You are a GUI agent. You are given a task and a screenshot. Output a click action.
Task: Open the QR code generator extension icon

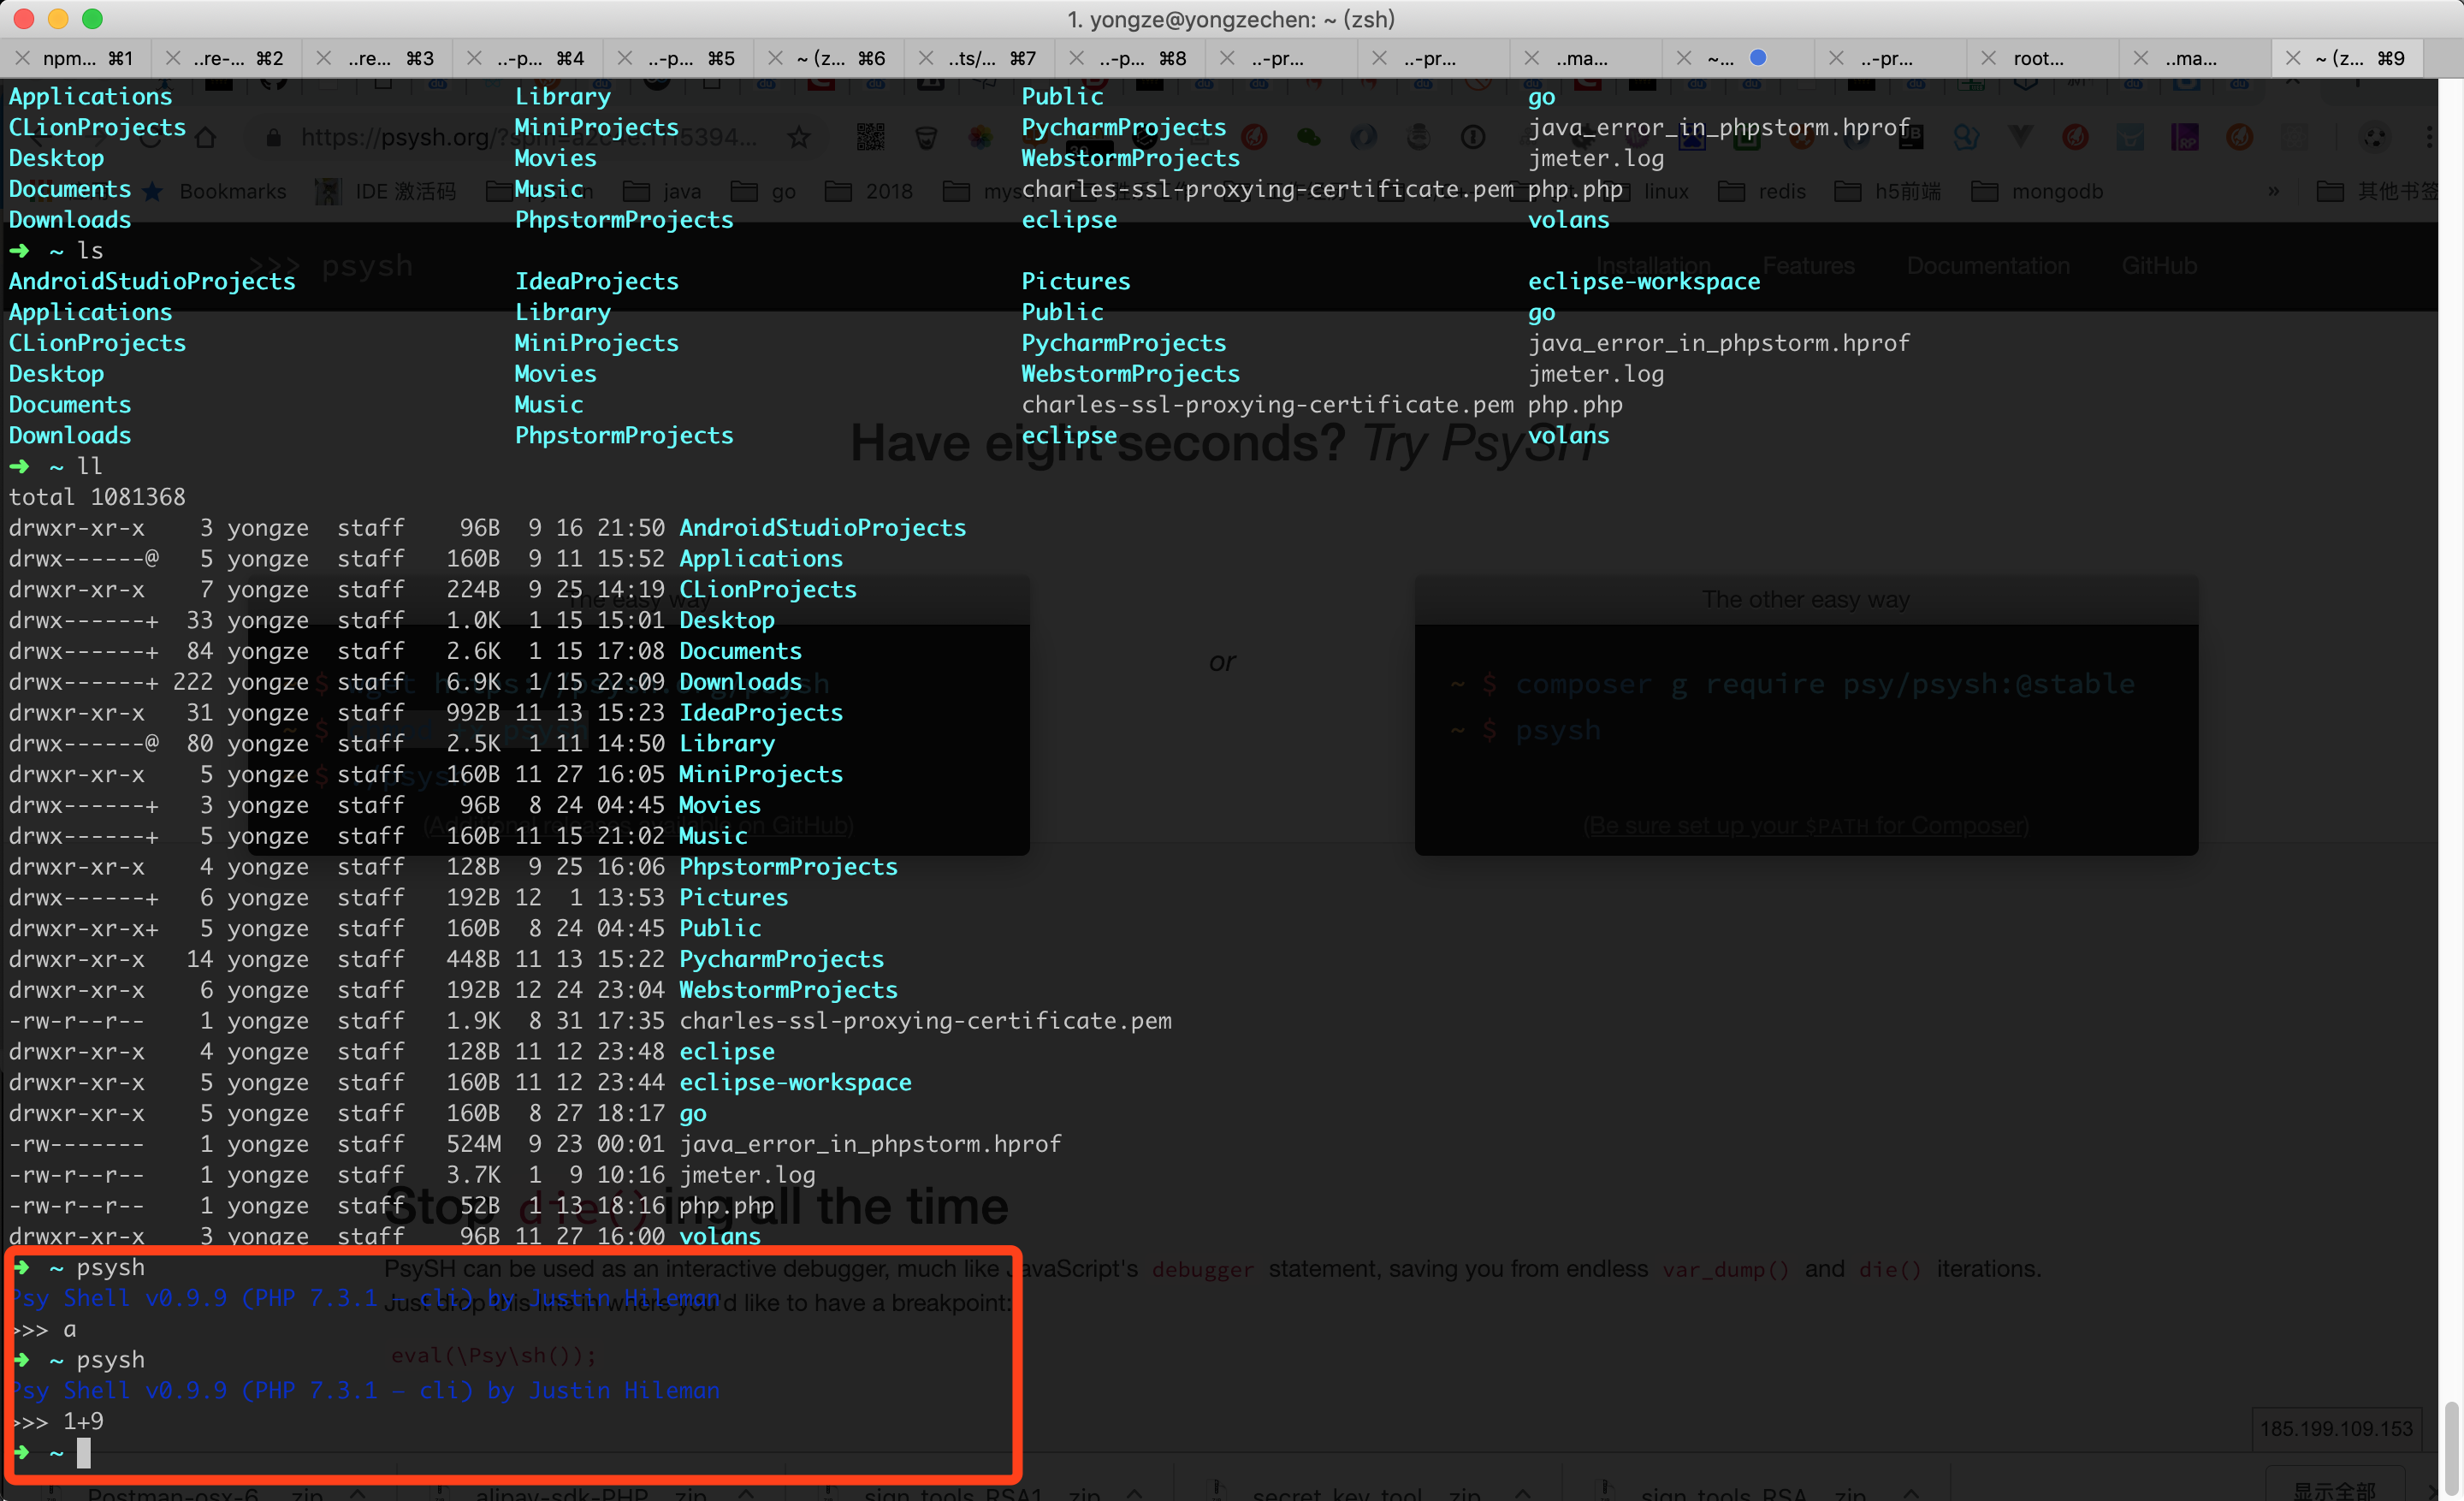868,137
